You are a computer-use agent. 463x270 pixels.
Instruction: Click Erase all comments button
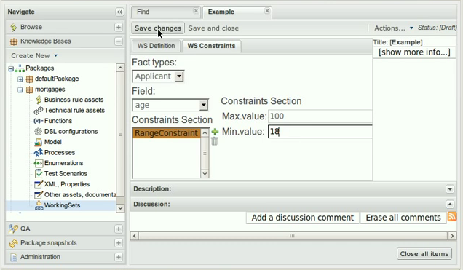[x=403, y=218]
